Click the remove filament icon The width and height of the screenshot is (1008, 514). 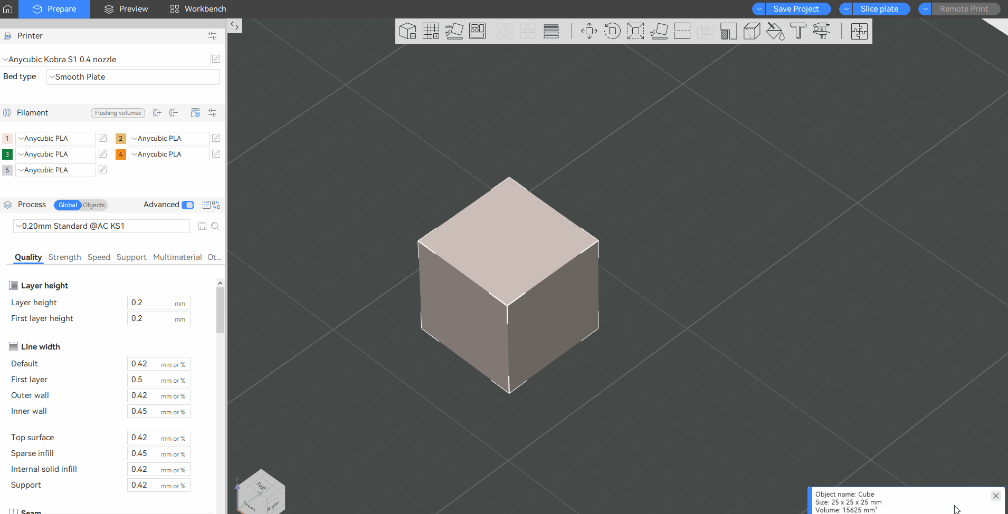click(174, 113)
